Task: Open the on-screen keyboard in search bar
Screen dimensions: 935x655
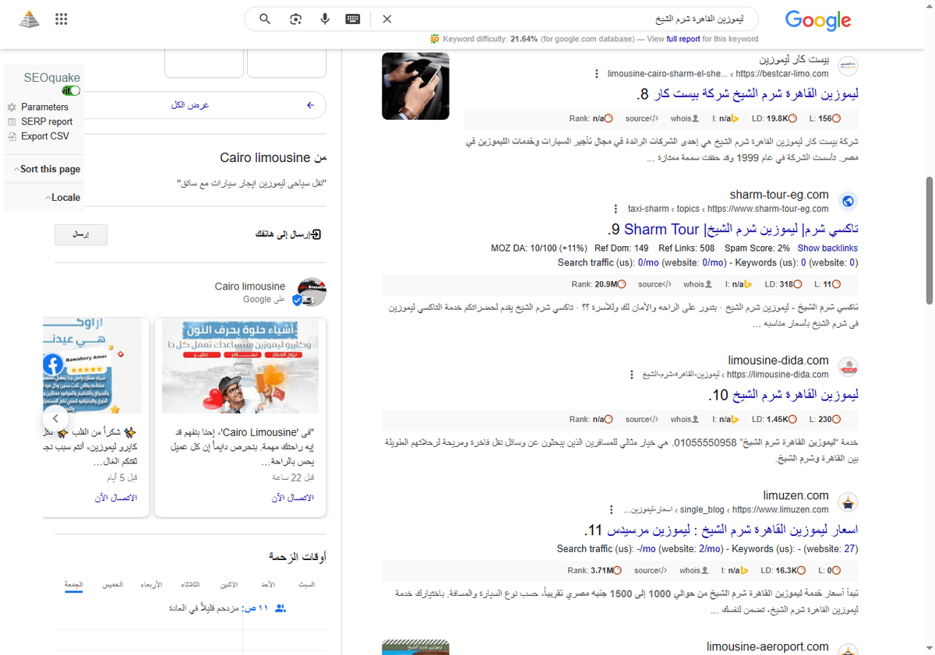Action: [352, 19]
